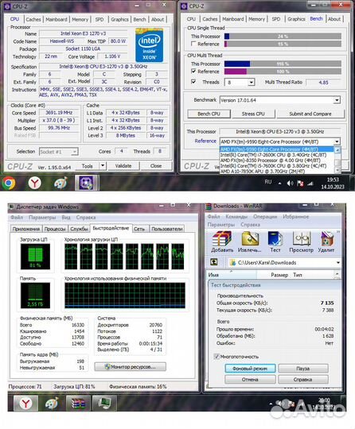This screenshot has width=355, height=429.
Task: Open Paint from the upper taskbar
Action: pyautogui.click(x=60, y=183)
